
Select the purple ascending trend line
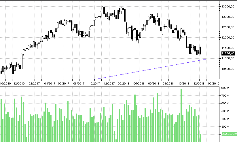tap(151, 69)
